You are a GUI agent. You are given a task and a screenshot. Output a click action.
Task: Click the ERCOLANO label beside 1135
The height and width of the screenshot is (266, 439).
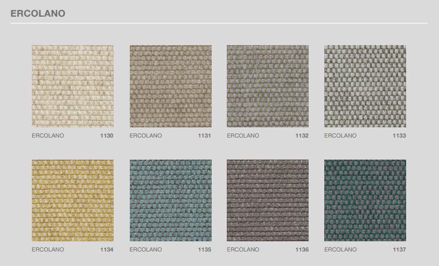(x=145, y=250)
